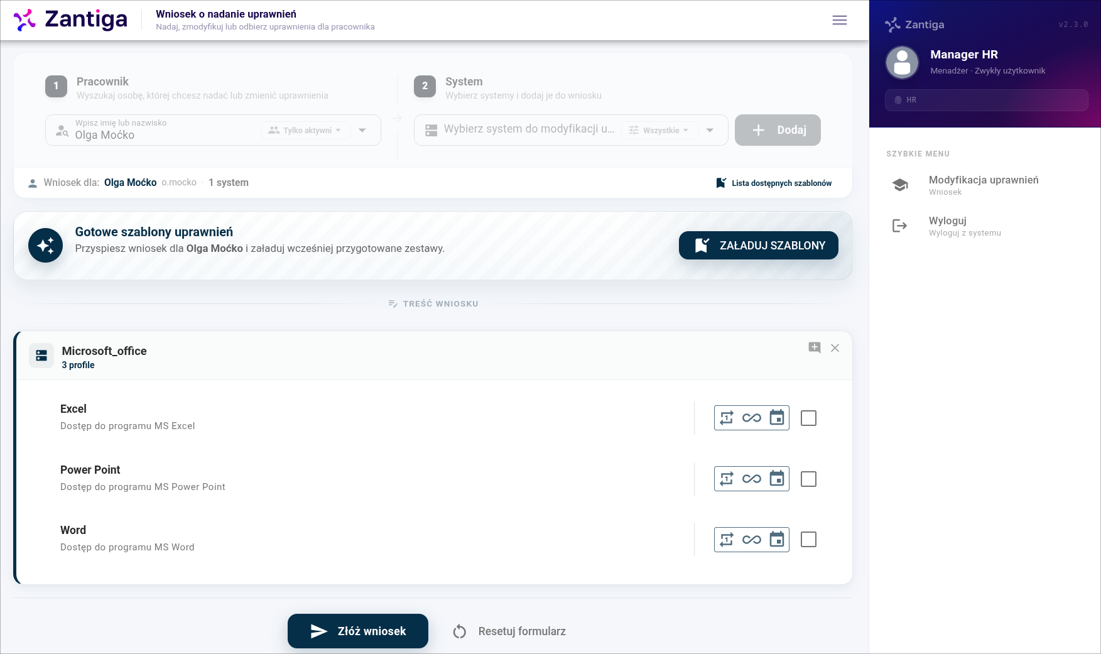The image size is (1101, 654).
Task: Click ZAŁADUJ SZABLONY button
Action: coord(759,245)
